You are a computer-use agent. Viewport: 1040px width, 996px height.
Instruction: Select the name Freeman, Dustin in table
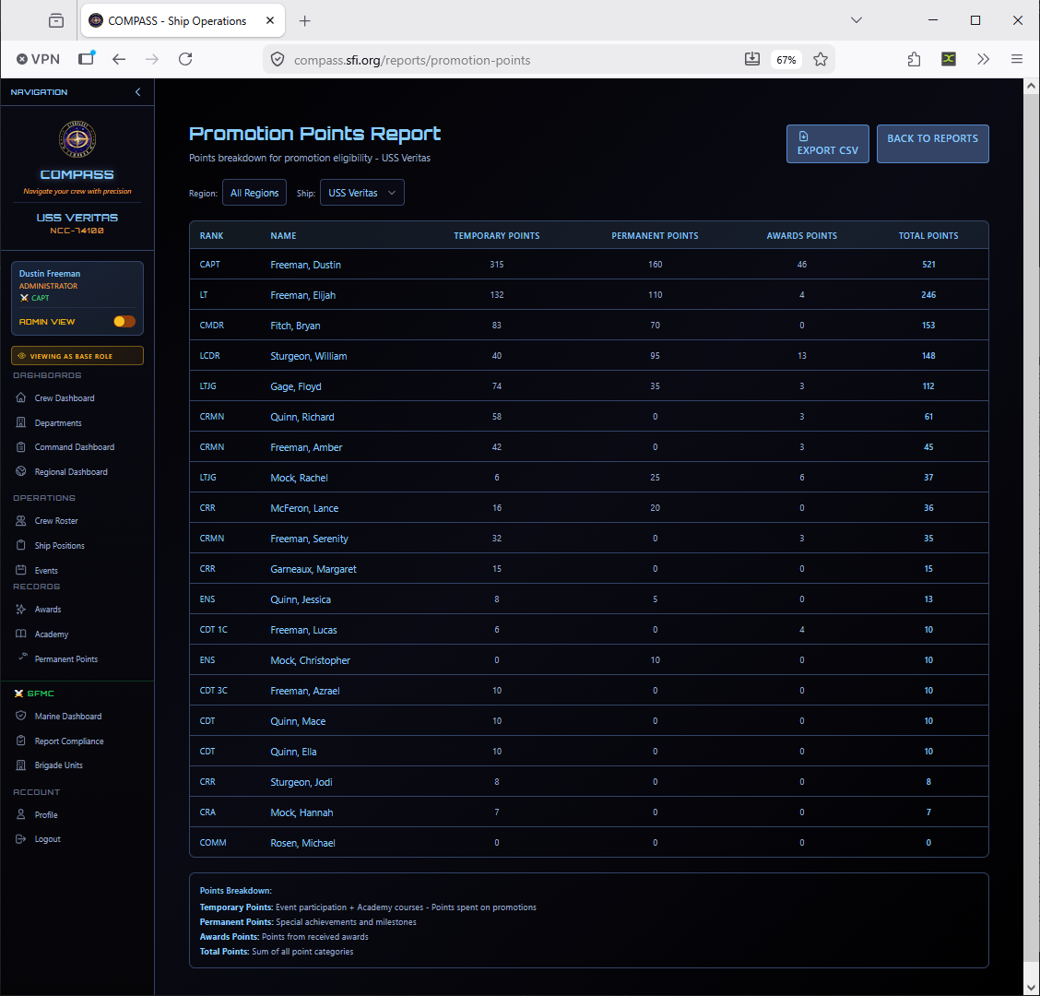pos(306,265)
